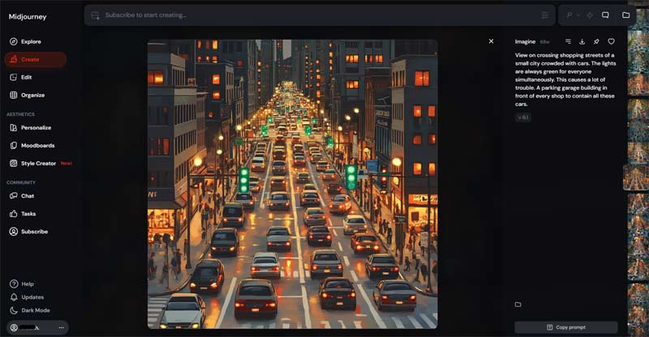Close the image lightbox view
Viewport: 649px width, 337px height.
[491, 41]
